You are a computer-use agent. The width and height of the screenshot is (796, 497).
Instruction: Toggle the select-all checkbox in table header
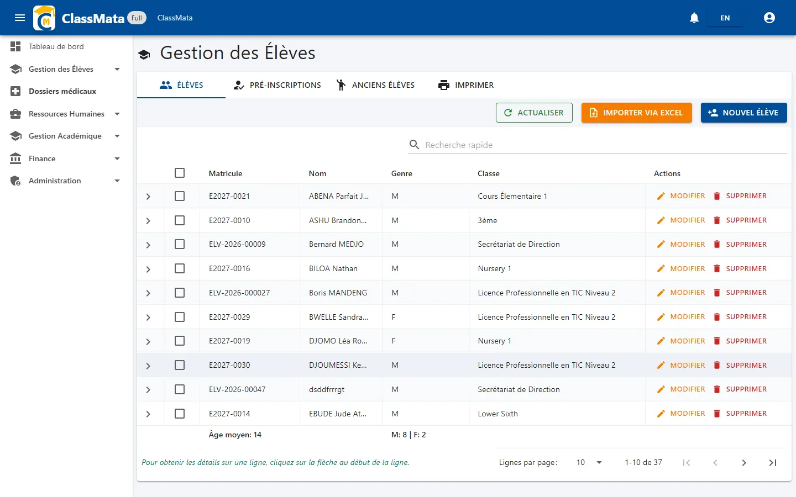pos(180,173)
